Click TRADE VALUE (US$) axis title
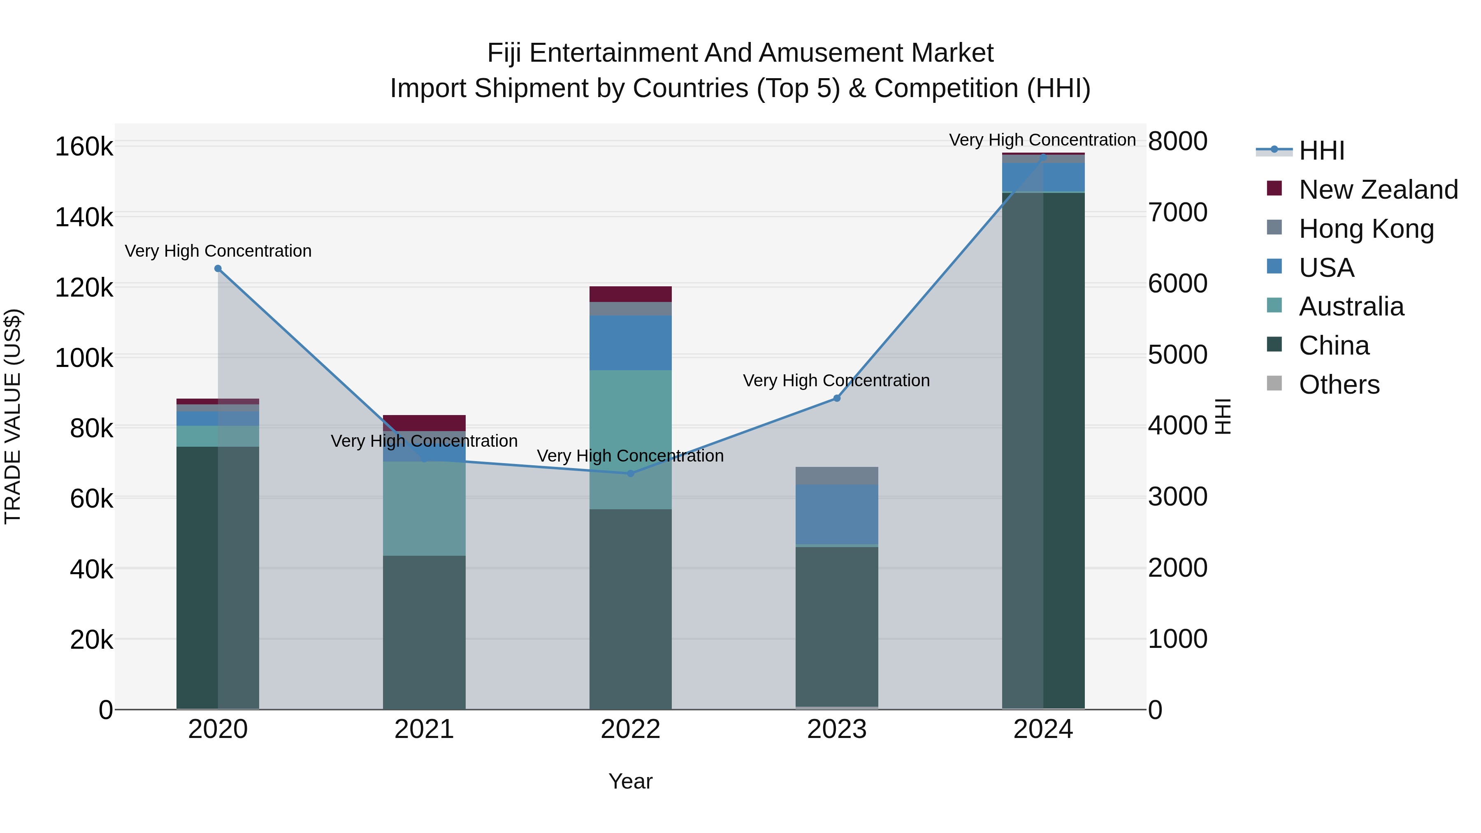Viewport: 1481px width, 833px height. [13, 417]
